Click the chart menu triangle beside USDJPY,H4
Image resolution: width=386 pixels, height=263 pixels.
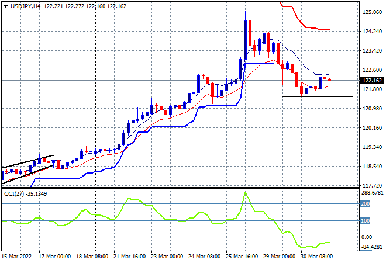5,6
